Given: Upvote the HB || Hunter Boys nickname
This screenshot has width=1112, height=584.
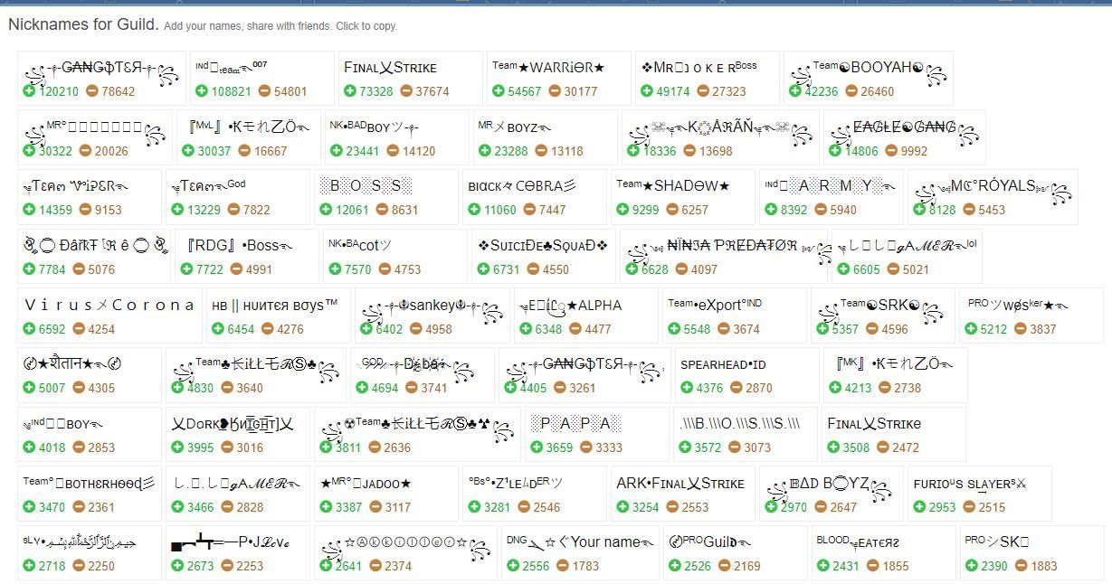Looking at the screenshot, I should pyautogui.click(x=218, y=329).
